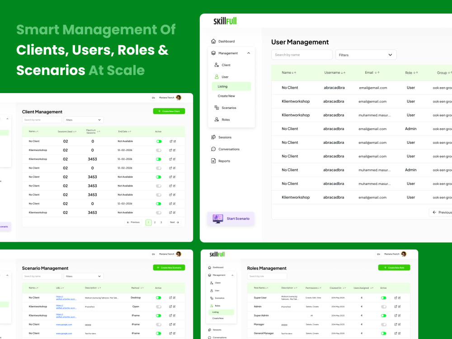Click the Search by name field in Scenario Management
Viewport: 452px width, 339px height.
(x=42, y=277)
